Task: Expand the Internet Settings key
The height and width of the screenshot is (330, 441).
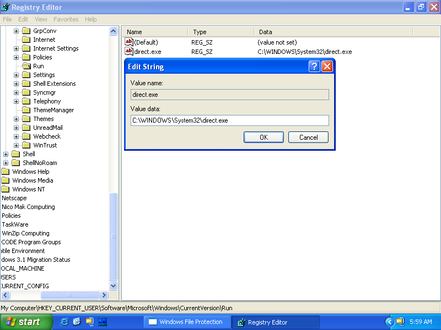Action: click(x=17, y=48)
